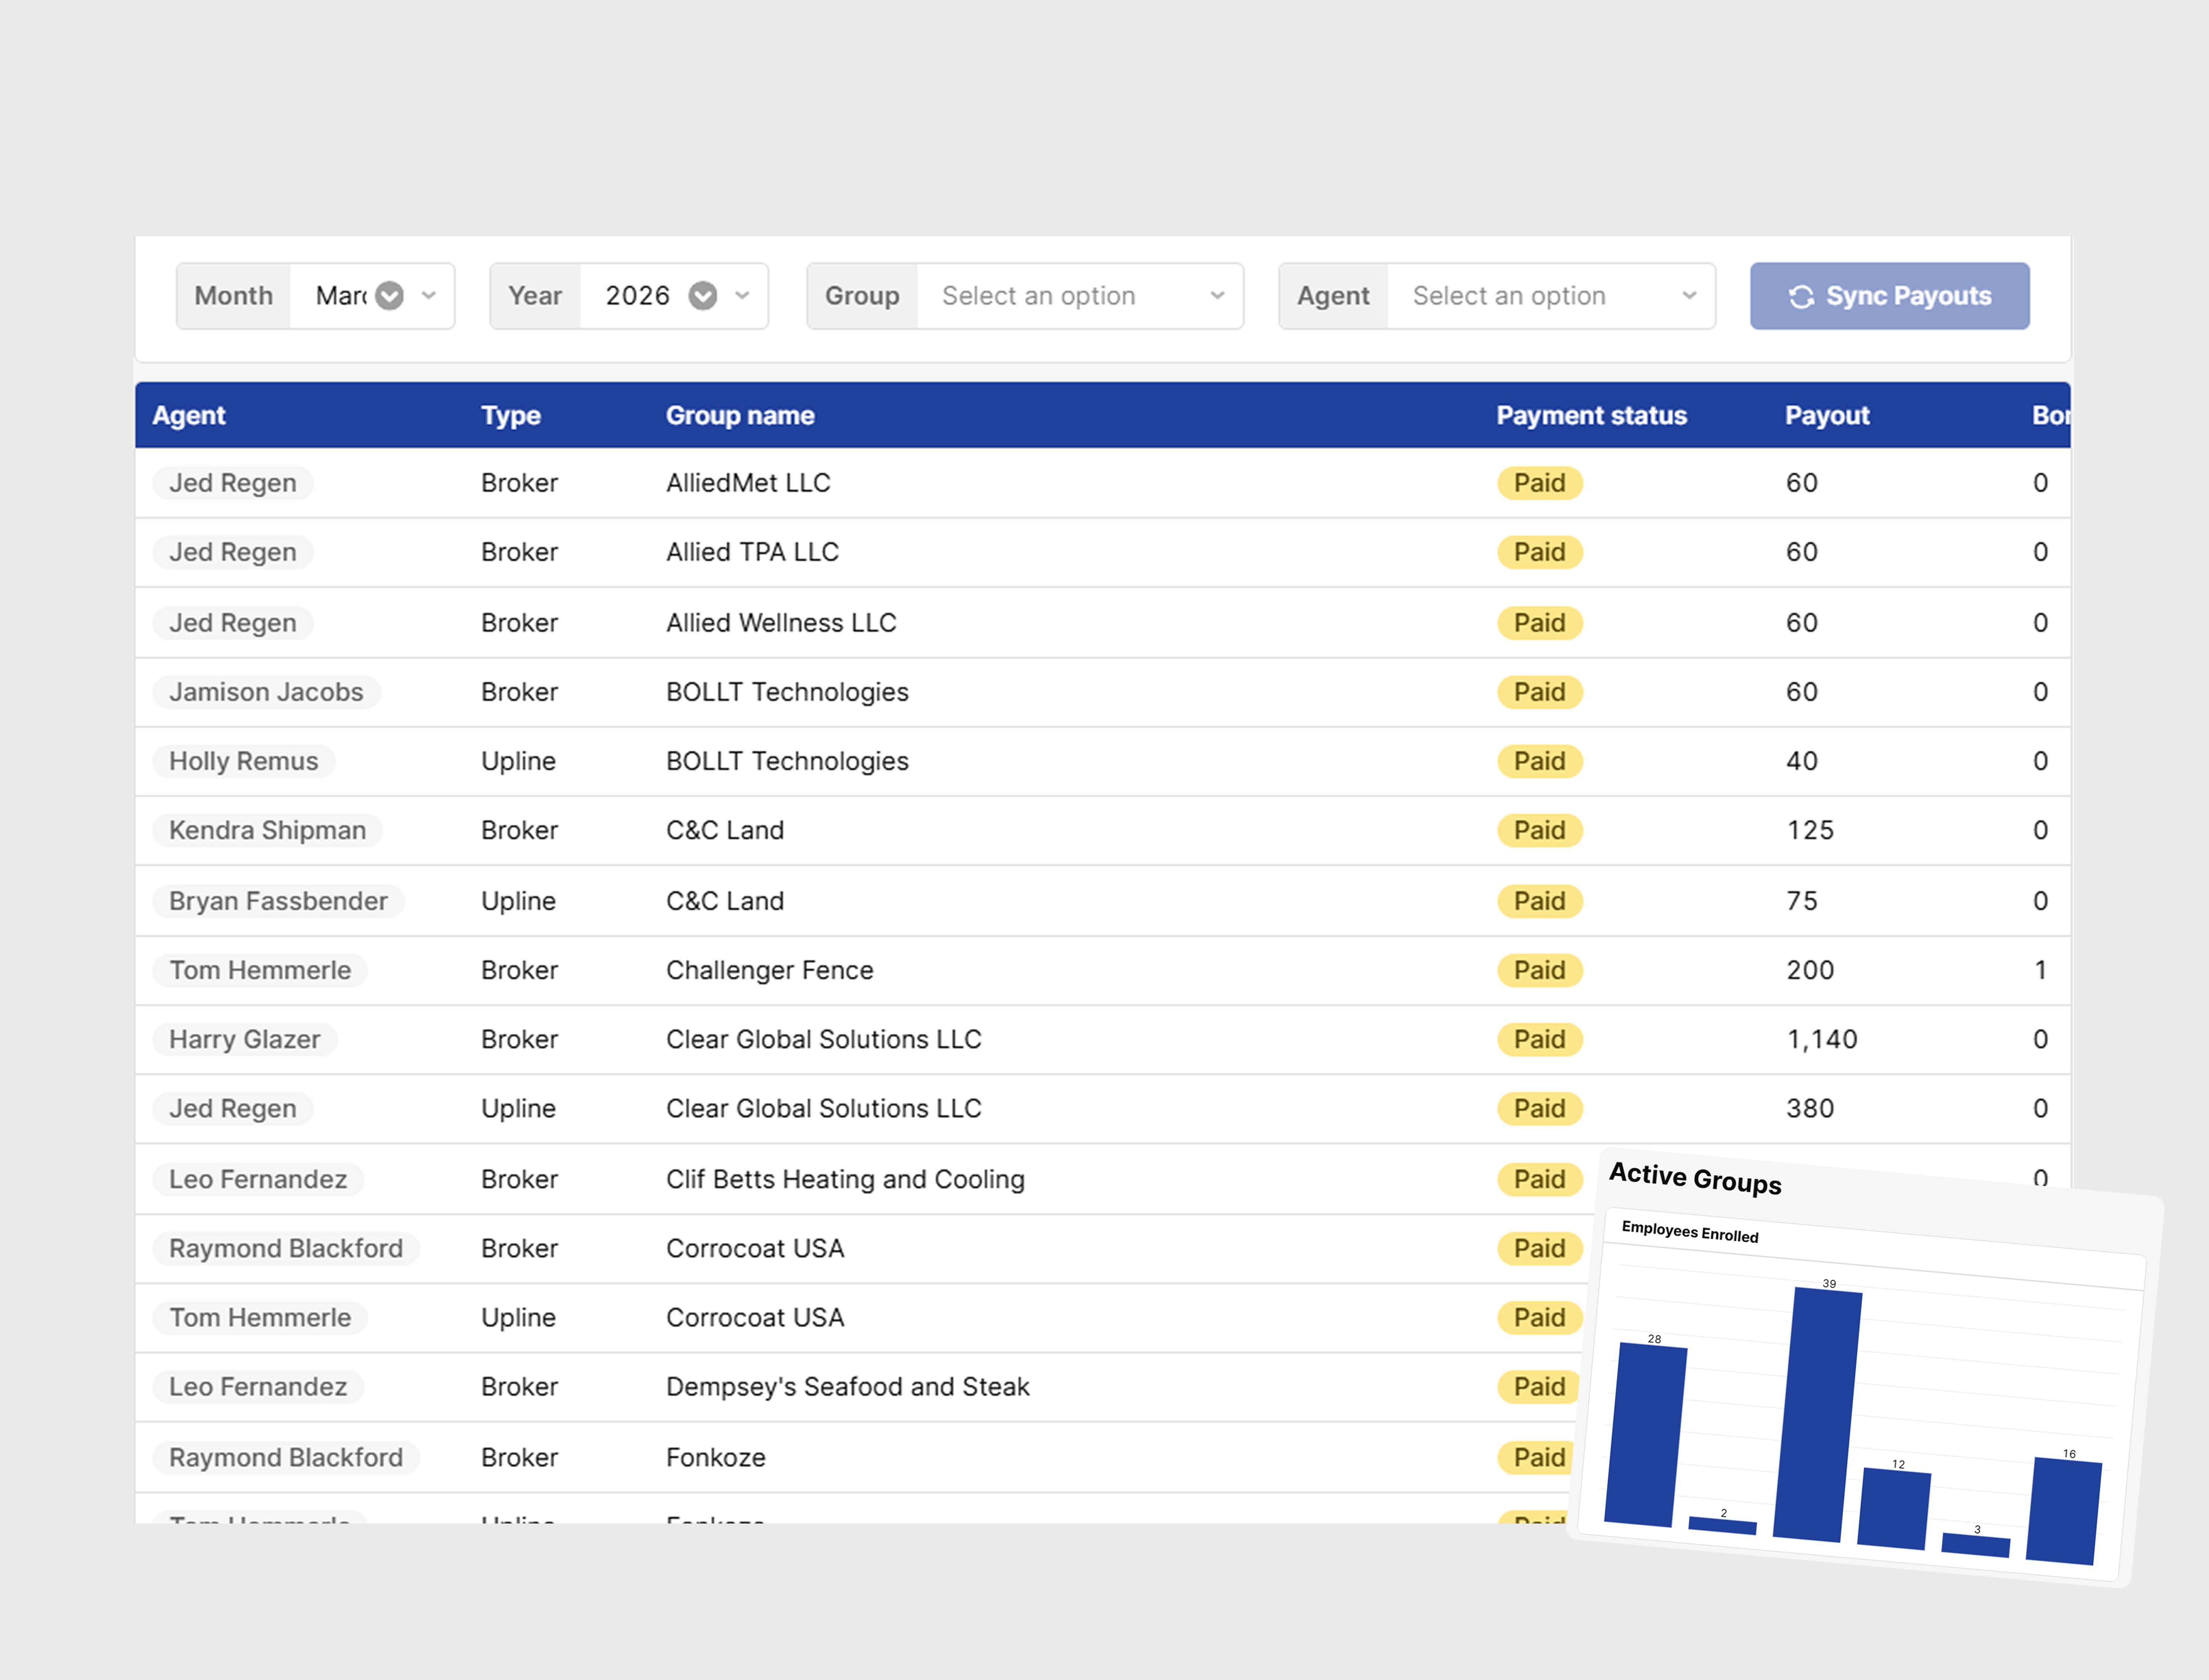Click the Fonkoze group in Raymond Blackford row
This screenshot has height=1680, width=2209.
pyautogui.click(x=716, y=1457)
